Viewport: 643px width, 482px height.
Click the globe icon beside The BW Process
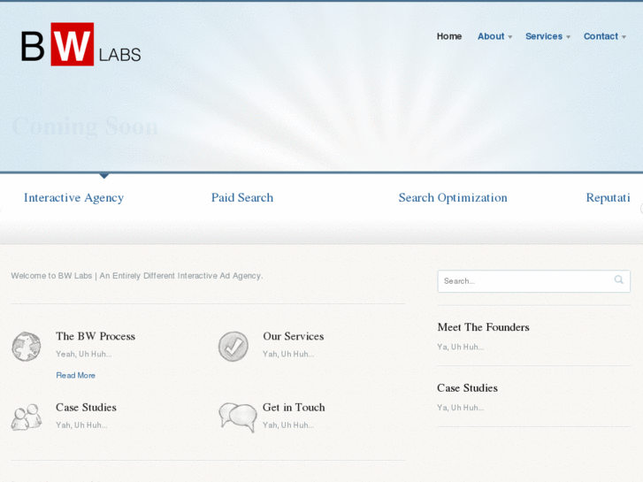27,346
